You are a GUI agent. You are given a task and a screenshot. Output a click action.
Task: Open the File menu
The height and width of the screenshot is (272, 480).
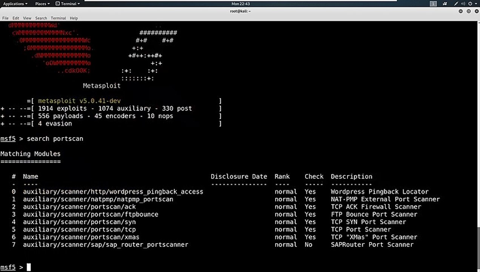5,18
